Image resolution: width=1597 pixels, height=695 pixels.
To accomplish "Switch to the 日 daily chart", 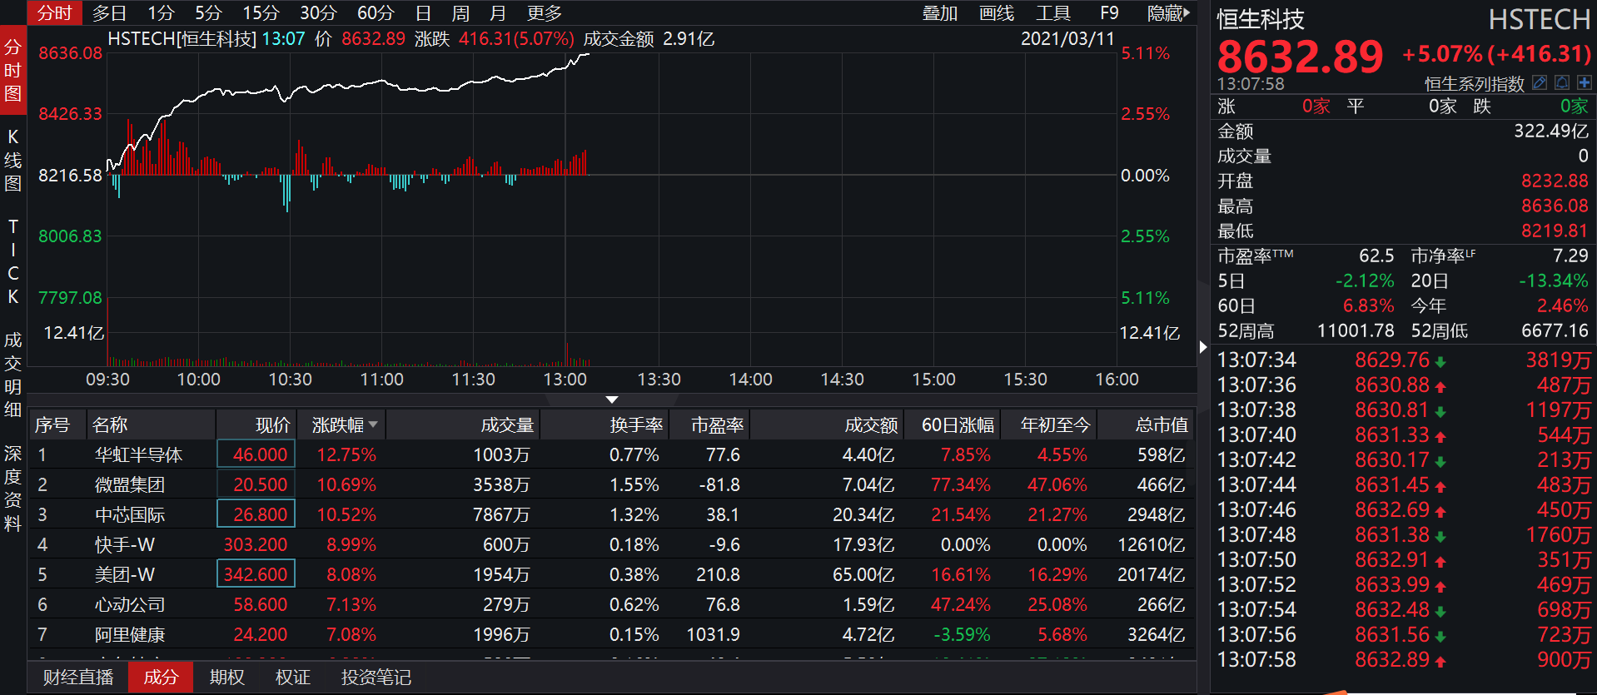I will 423,13.
